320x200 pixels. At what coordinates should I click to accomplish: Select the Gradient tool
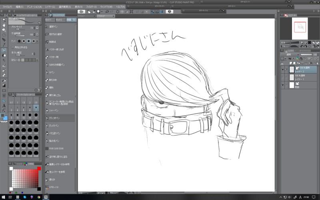(x=4, y=86)
